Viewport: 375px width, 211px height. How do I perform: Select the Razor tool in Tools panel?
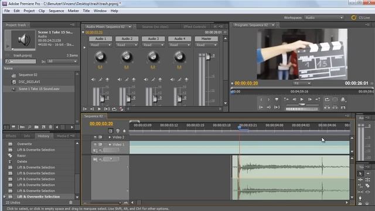coord(367,186)
